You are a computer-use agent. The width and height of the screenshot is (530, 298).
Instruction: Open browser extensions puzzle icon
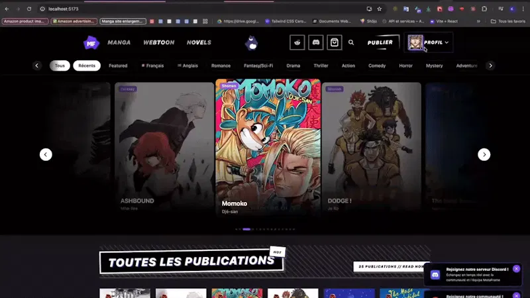point(484,9)
